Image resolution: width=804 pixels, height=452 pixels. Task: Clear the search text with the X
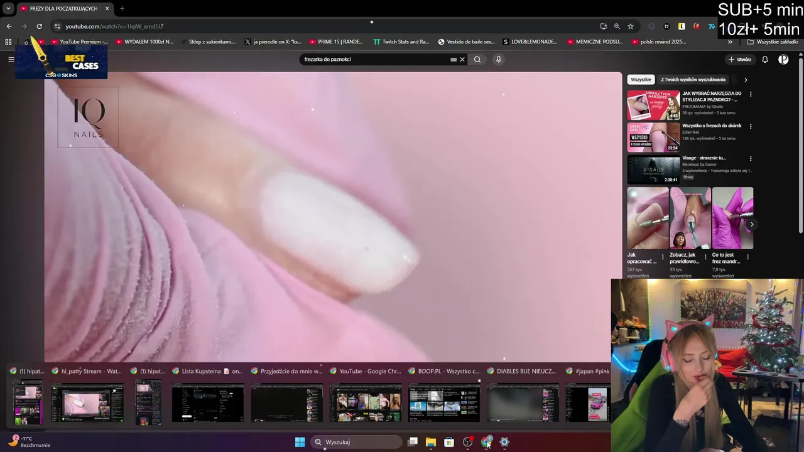[x=462, y=60]
